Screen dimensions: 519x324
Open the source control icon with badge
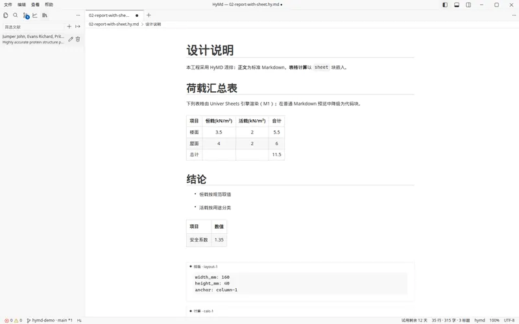tap(26, 16)
